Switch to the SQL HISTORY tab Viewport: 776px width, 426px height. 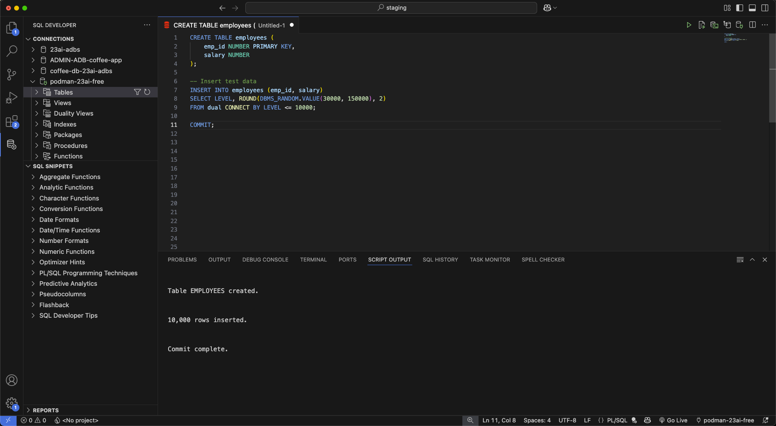(440, 259)
